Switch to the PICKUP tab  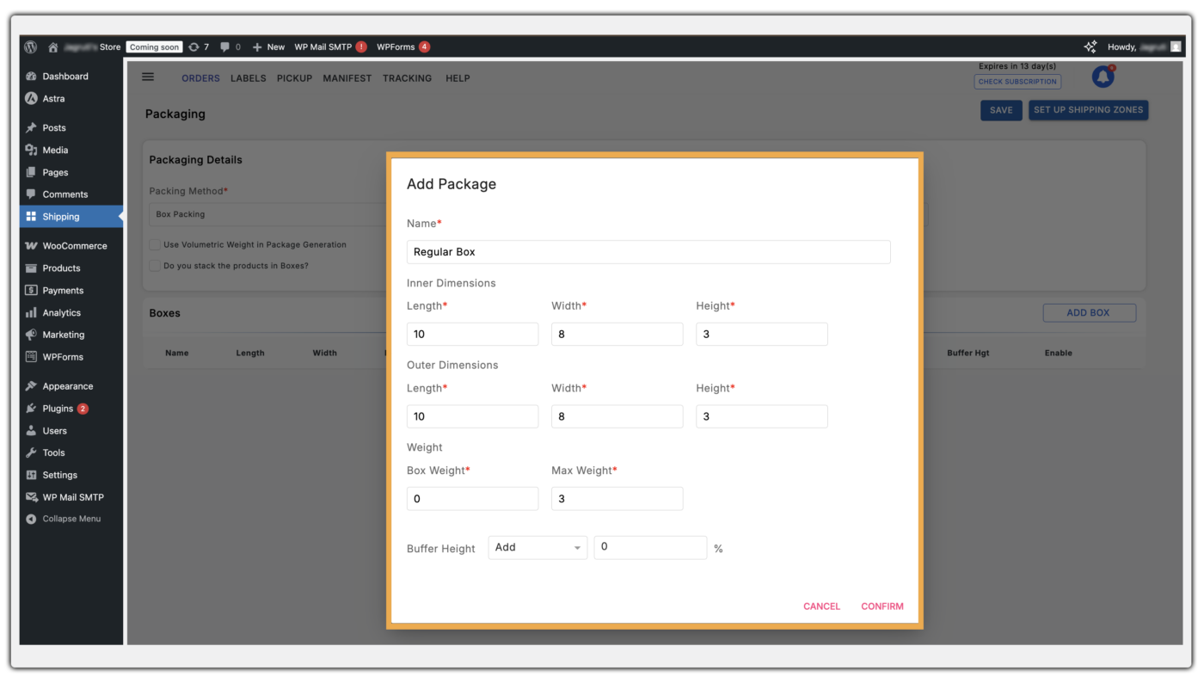coord(294,78)
